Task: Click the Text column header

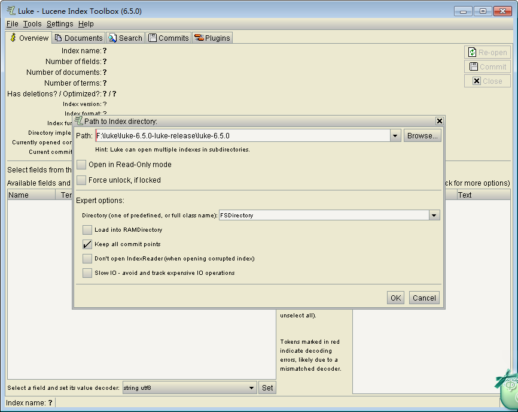Action: point(484,195)
